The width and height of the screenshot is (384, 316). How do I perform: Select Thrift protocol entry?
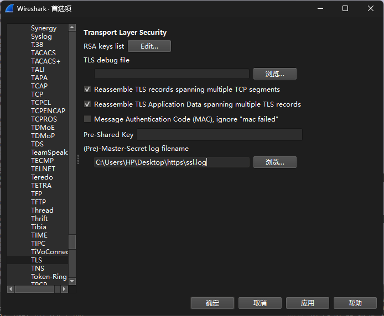tap(39, 219)
